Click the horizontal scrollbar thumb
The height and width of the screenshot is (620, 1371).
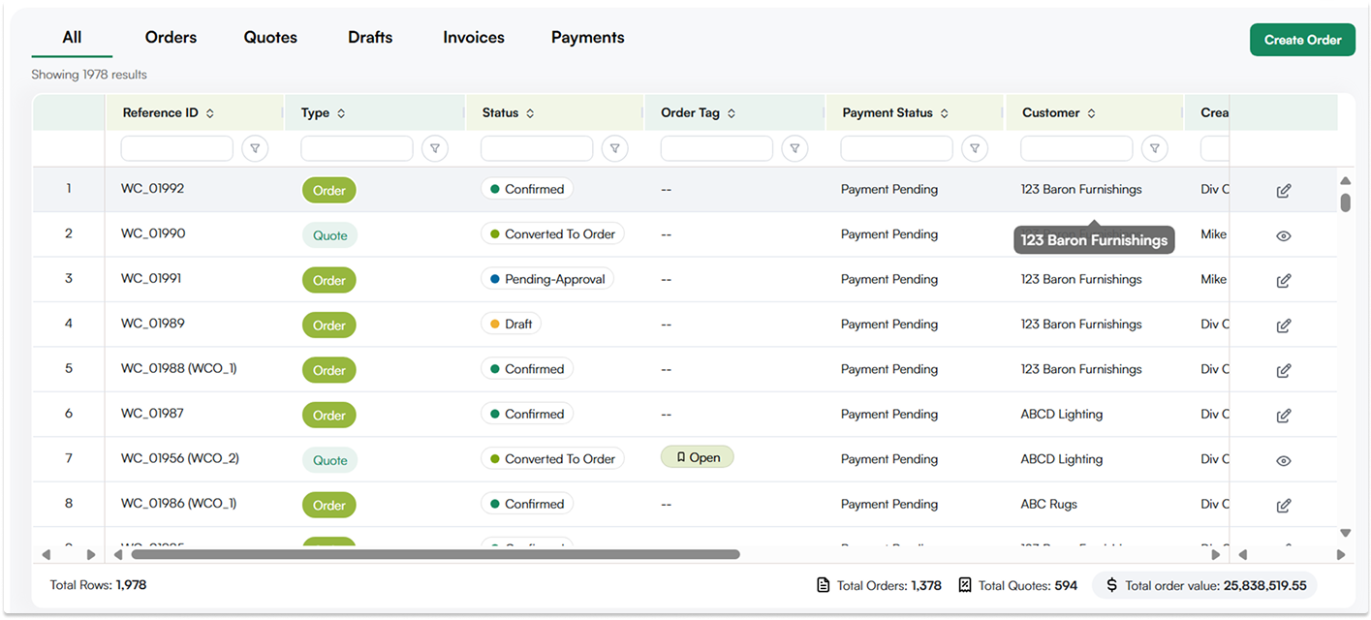436,555
